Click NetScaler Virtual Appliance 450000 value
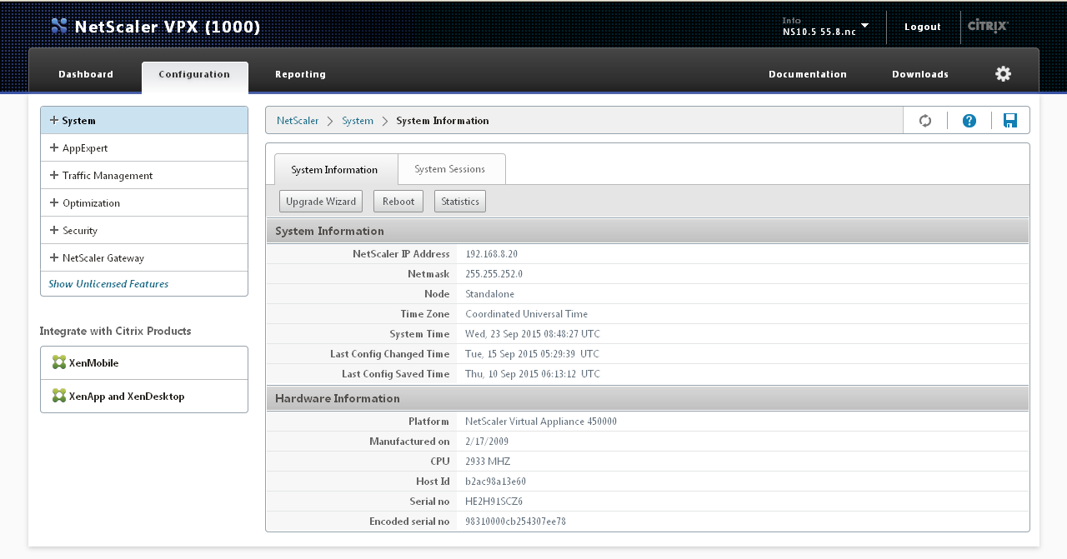Screen dimensions: 1067x559 (x=541, y=422)
